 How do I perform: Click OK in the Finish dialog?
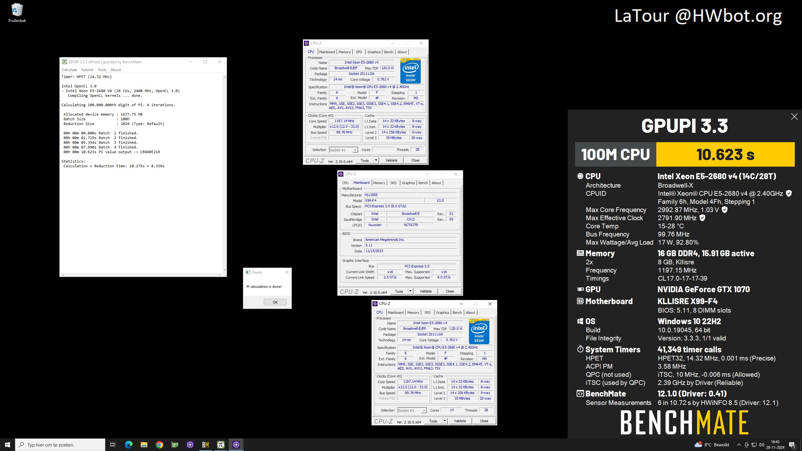[x=275, y=302]
